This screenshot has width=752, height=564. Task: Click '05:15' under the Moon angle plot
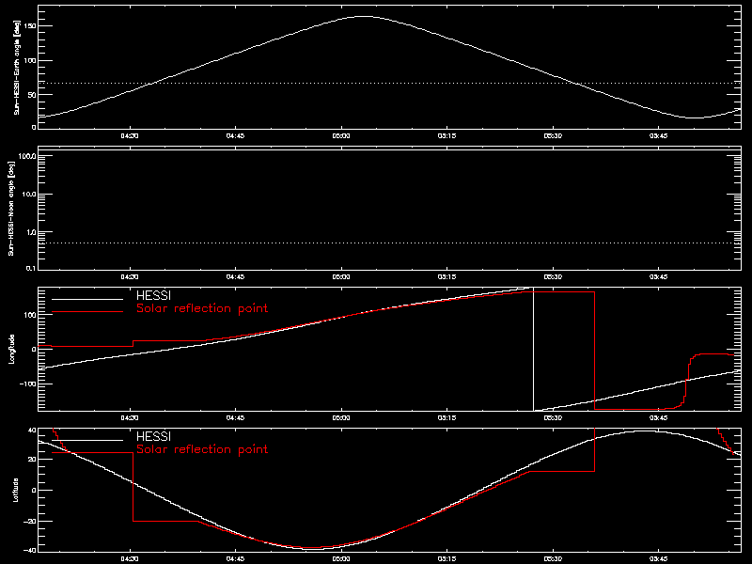click(447, 277)
